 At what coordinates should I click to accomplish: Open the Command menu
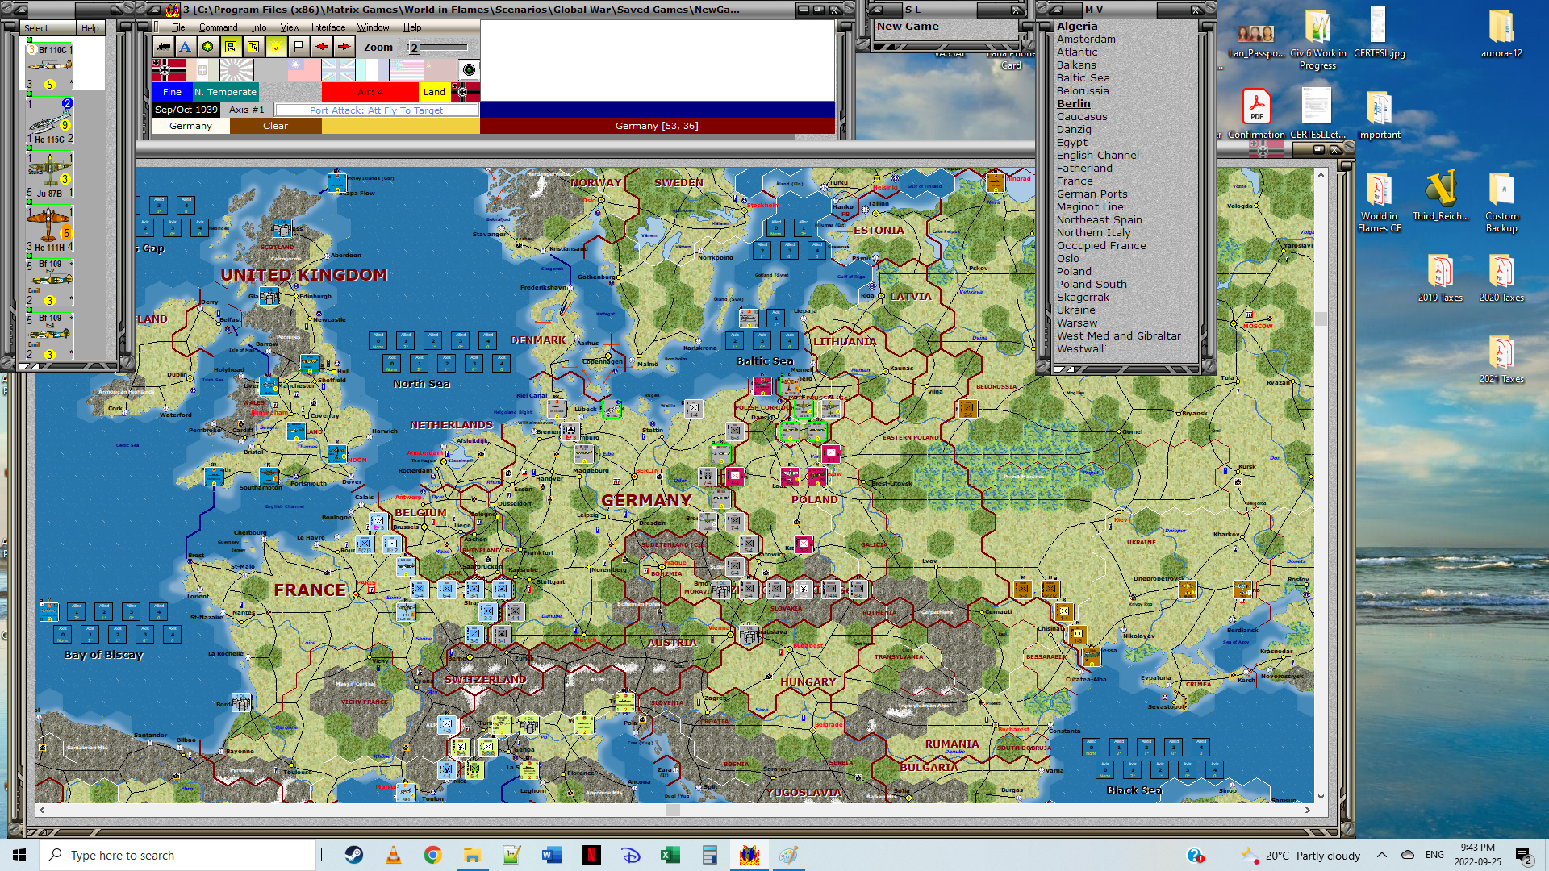[x=218, y=27]
